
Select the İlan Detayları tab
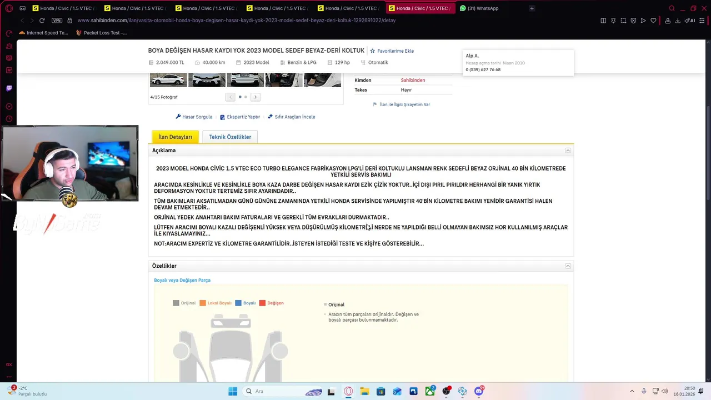pyautogui.click(x=175, y=137)
